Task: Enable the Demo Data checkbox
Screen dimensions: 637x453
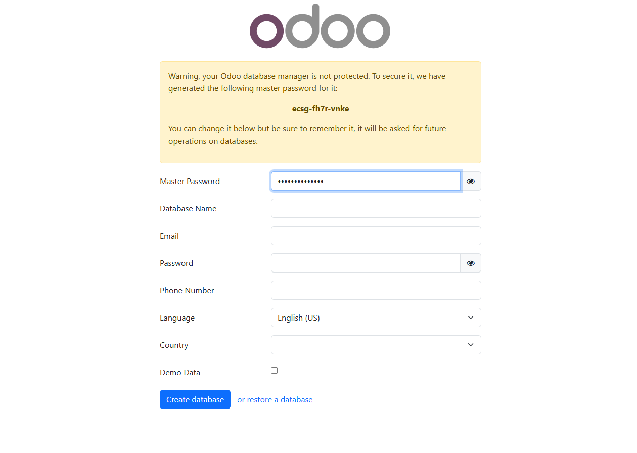Action: click(274, 371)
